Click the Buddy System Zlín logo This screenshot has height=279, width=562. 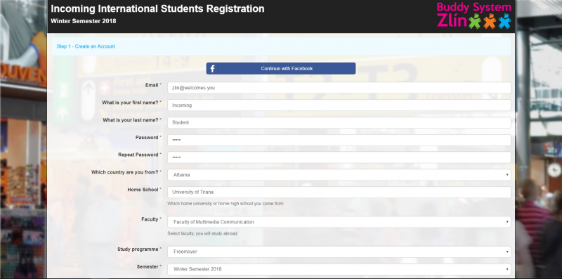tap(473, 15)
